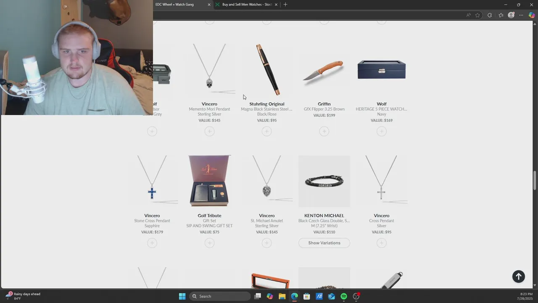Screen dimensions: 538x303
Task: Click the HERITAGE 5 PIECE WATCH... text
Action: [381, 109]
